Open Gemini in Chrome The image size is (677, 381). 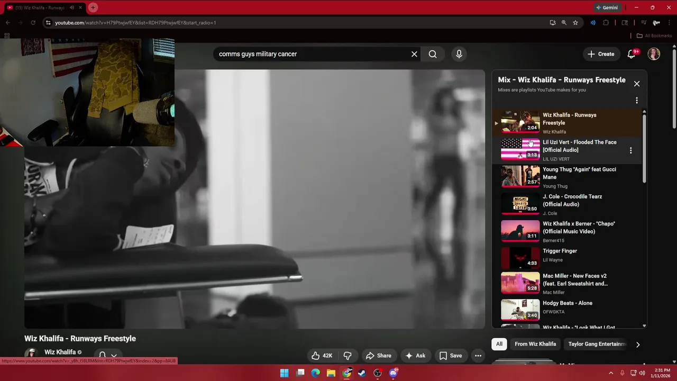click(607, 7)
